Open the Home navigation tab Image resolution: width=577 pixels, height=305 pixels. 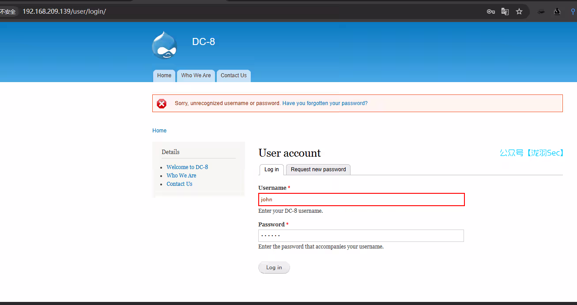(x=164, y=75)
